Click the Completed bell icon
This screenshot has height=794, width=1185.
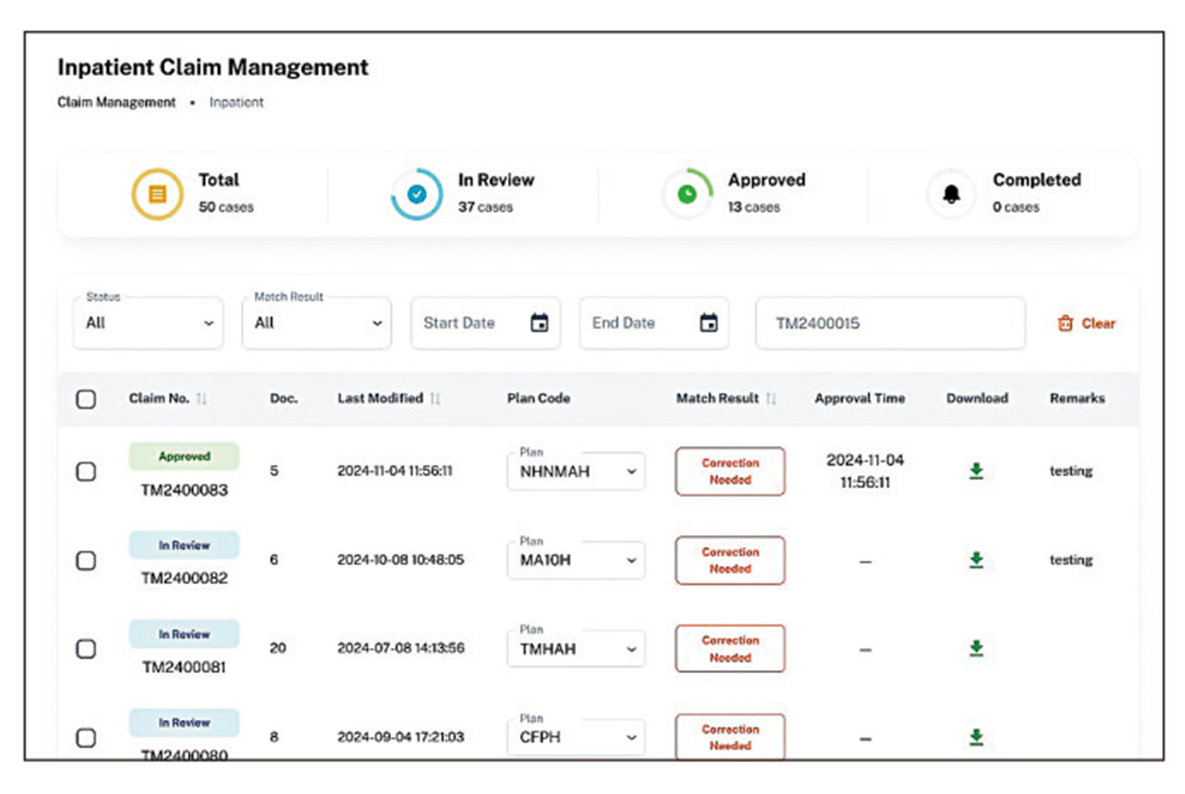pos(952,193)
